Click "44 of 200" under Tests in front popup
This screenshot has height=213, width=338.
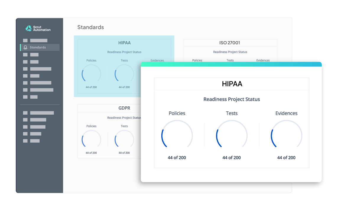232,157
